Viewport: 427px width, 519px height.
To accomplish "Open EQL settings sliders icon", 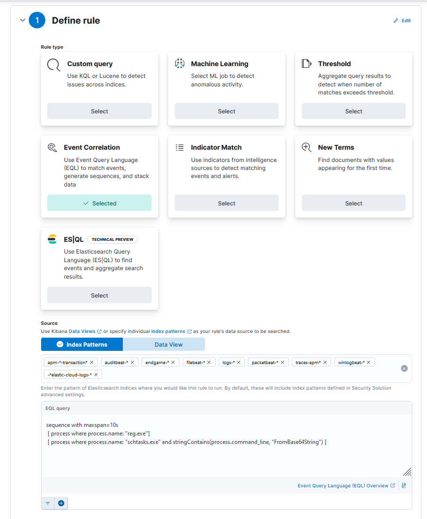I will pos(404,485).
